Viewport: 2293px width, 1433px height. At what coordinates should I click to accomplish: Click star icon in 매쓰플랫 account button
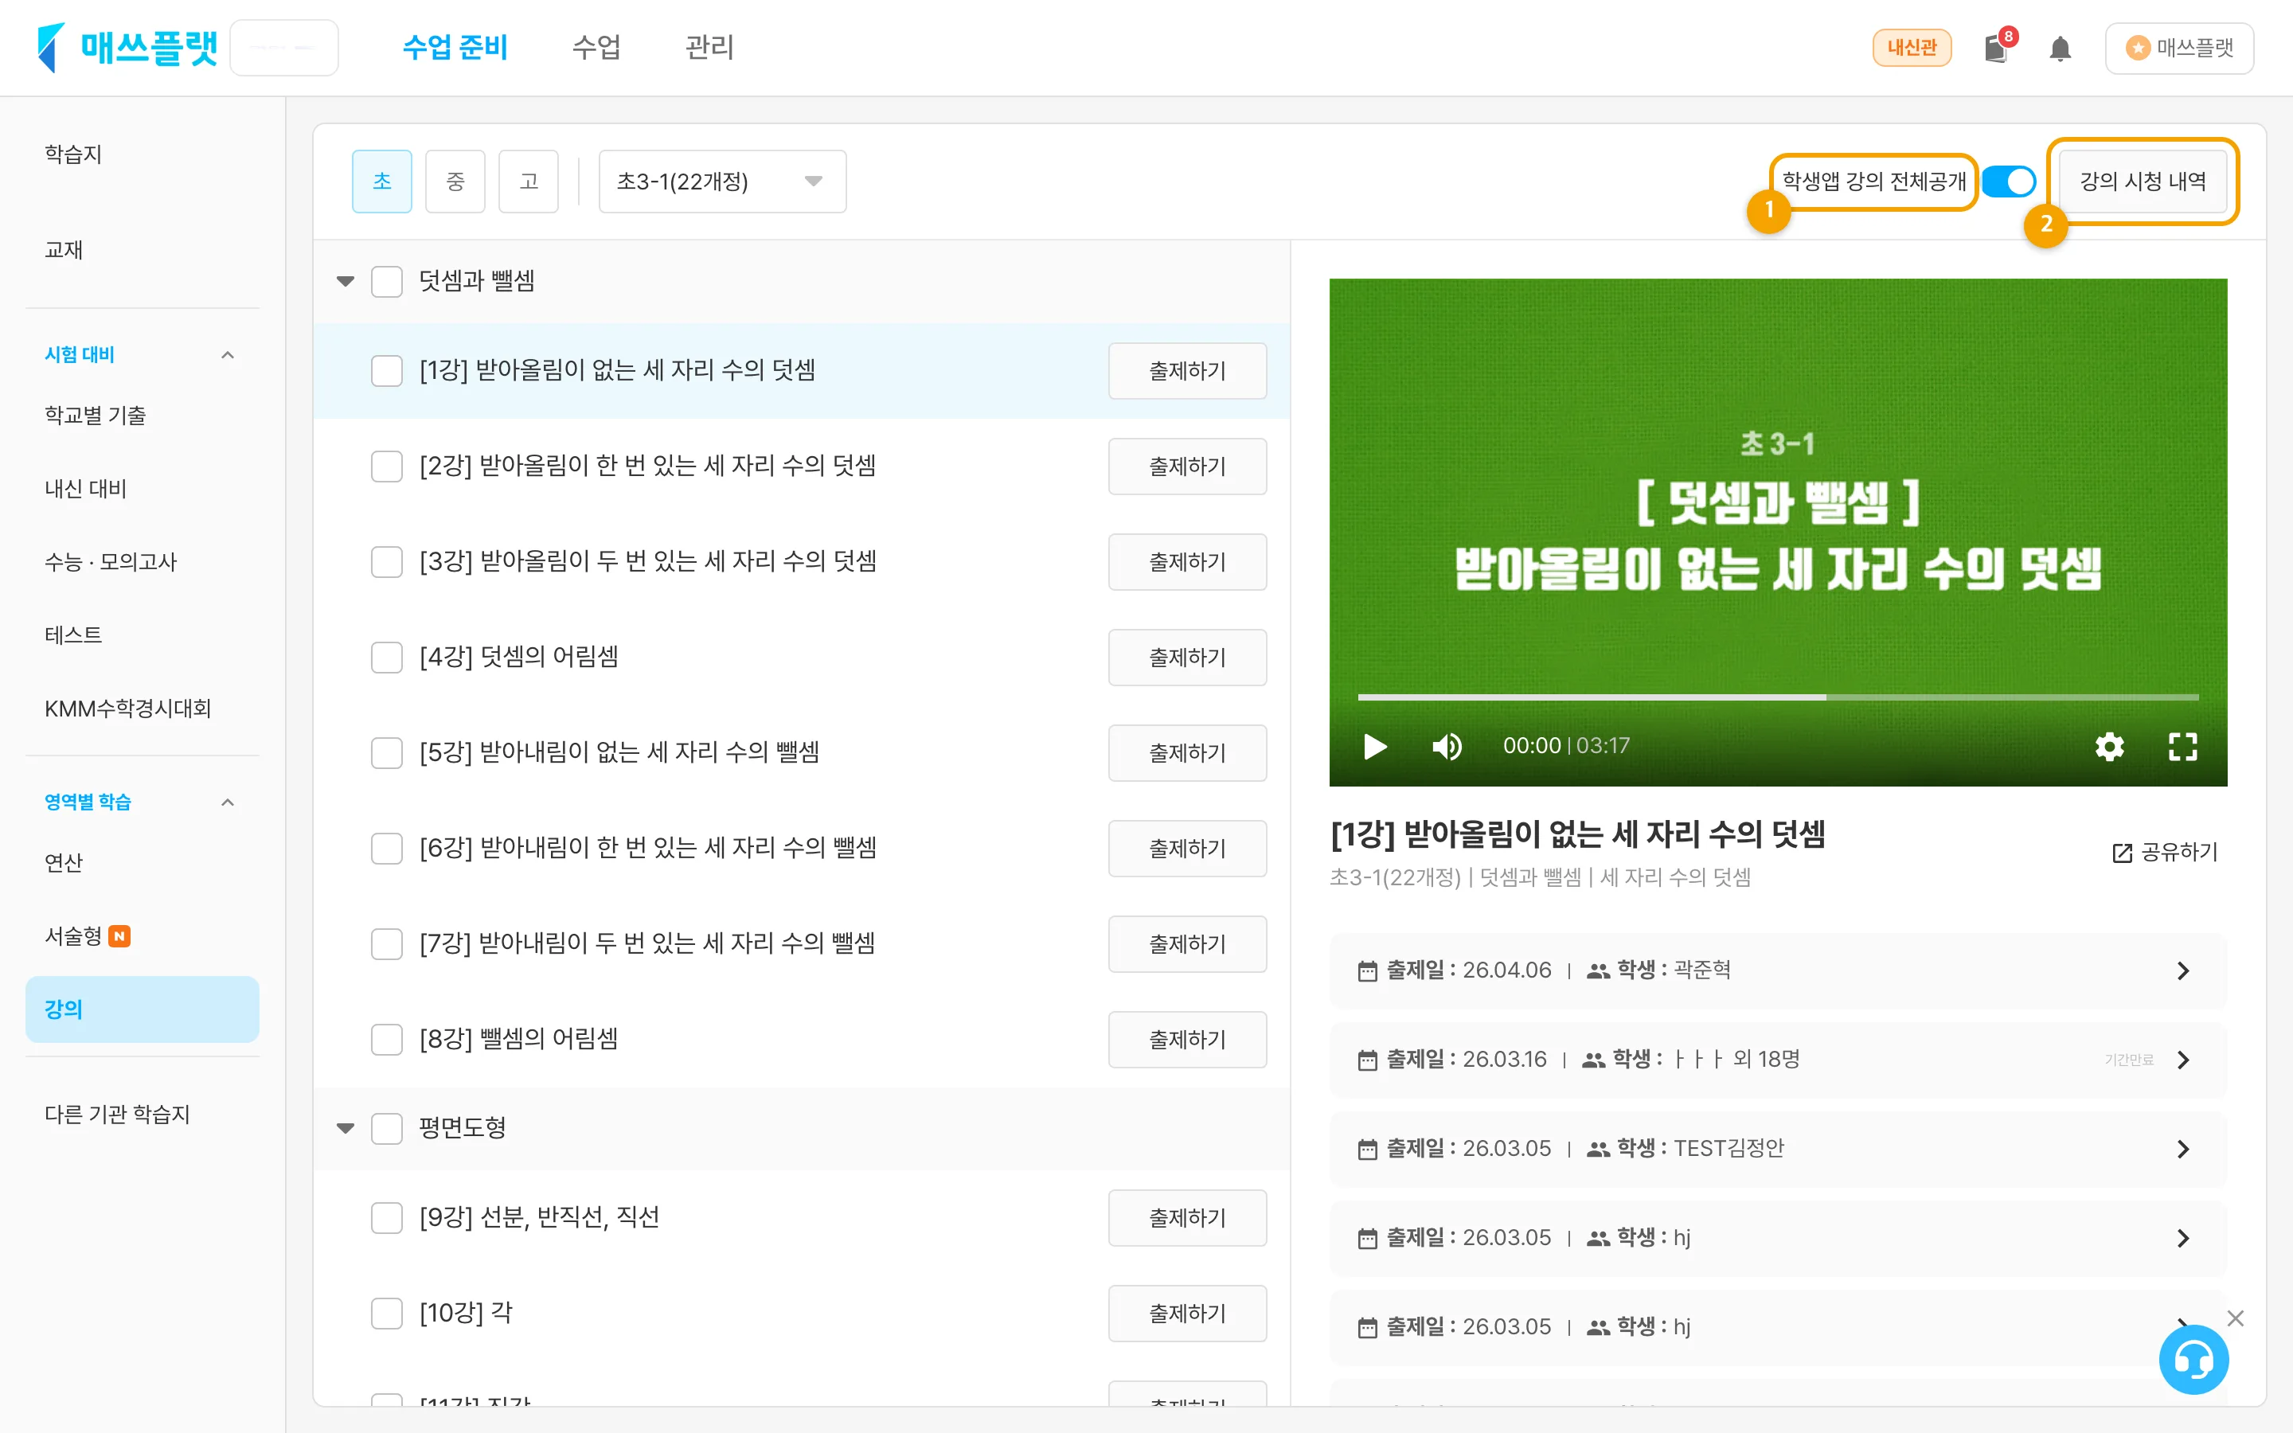pyautogui.click(x=2138, y=48)
